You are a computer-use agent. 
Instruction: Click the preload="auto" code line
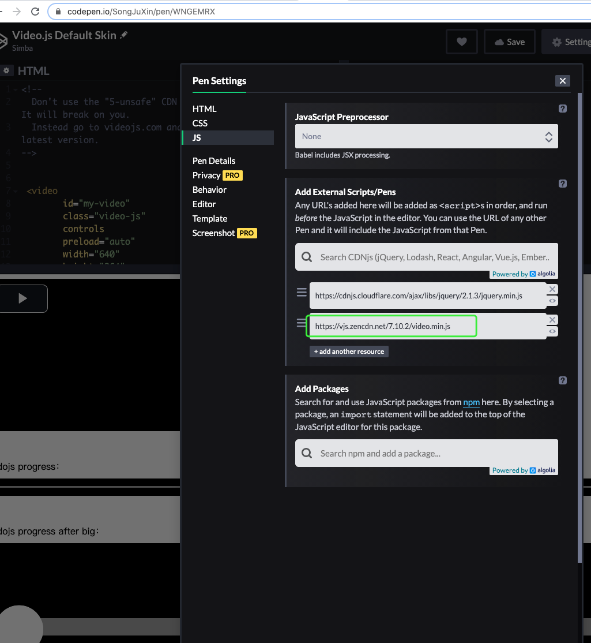tap(99, 241)
